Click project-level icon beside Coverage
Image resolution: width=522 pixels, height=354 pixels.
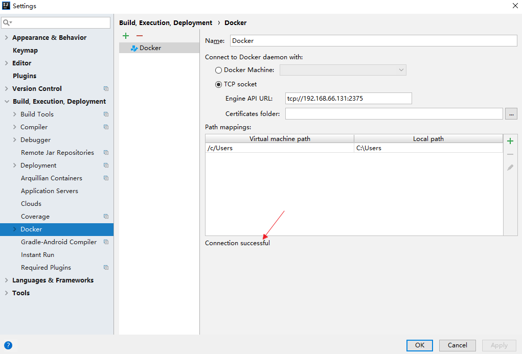(x=106, y=216)
